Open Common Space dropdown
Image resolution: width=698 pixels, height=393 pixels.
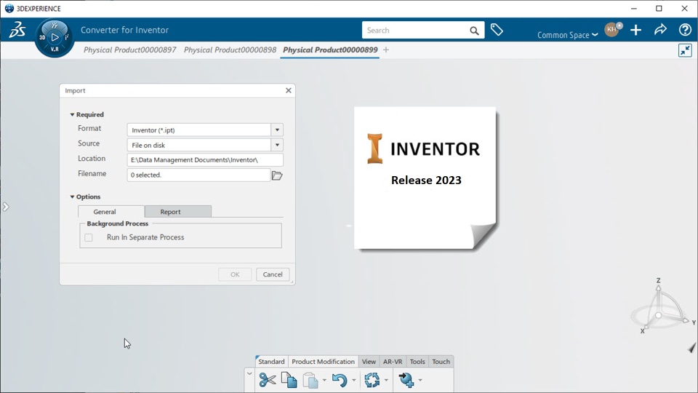coord(567,35)
